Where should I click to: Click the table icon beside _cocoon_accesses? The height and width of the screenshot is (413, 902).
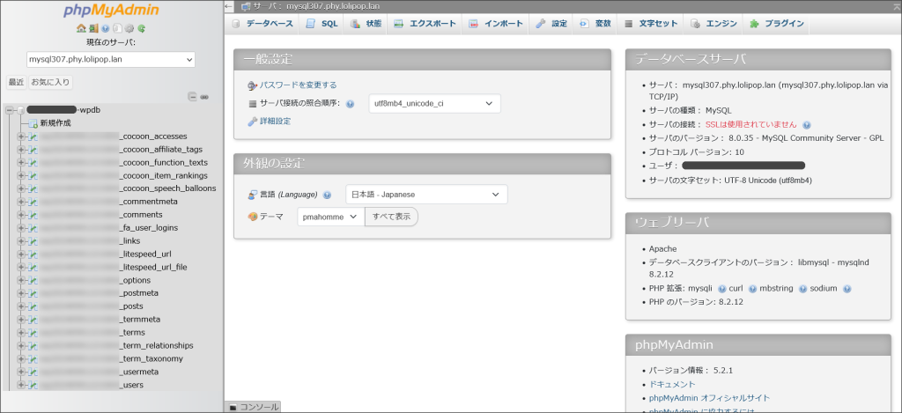tap(33, 136)
